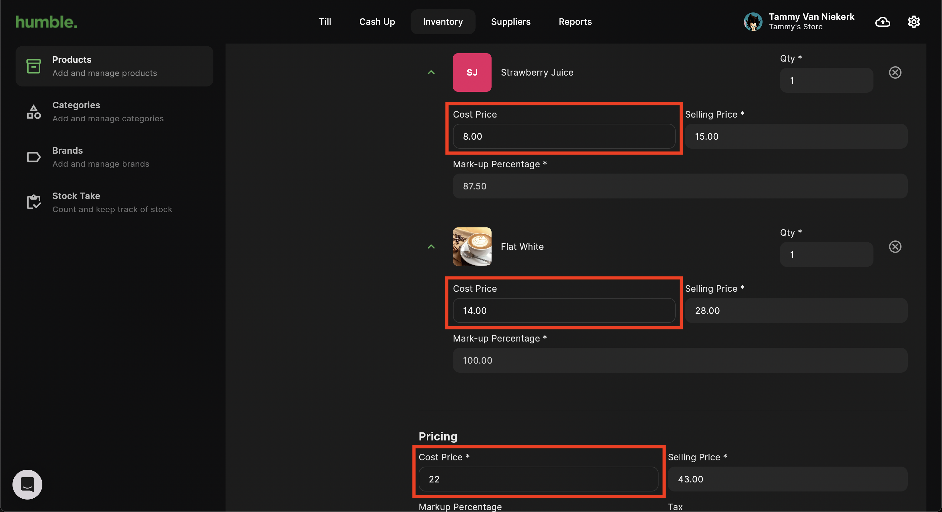Collapse the Flat White item details

coord(431,246)
